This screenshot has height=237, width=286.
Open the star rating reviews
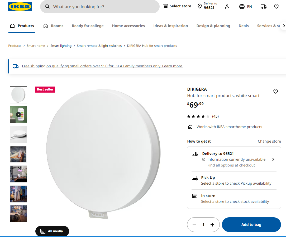click(203, 116)
